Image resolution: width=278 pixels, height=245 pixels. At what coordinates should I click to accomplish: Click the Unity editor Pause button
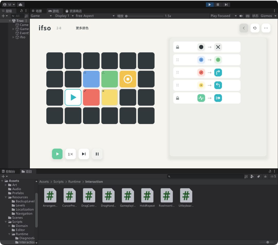218,5
